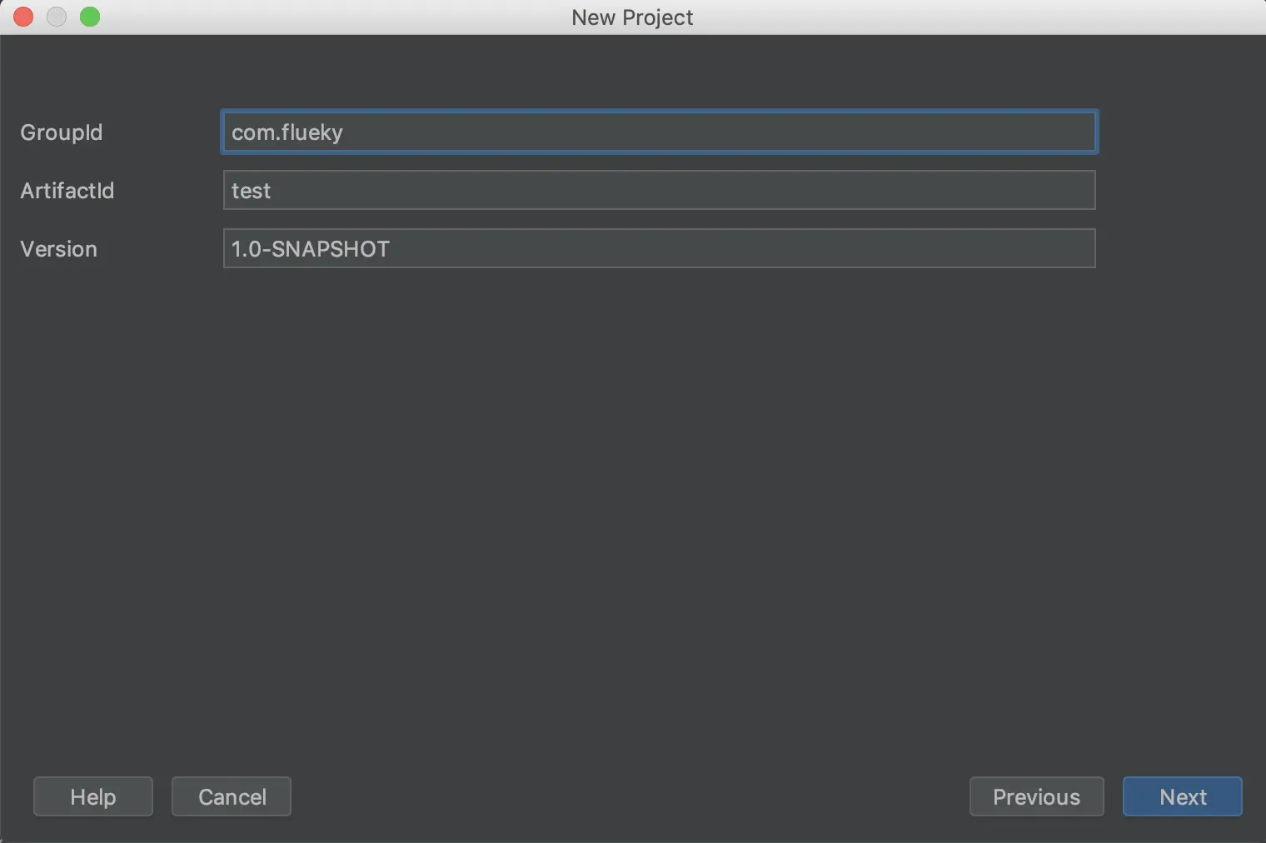Open Help for this dialog
The image size is (1266, 843).
coord(93,796)
